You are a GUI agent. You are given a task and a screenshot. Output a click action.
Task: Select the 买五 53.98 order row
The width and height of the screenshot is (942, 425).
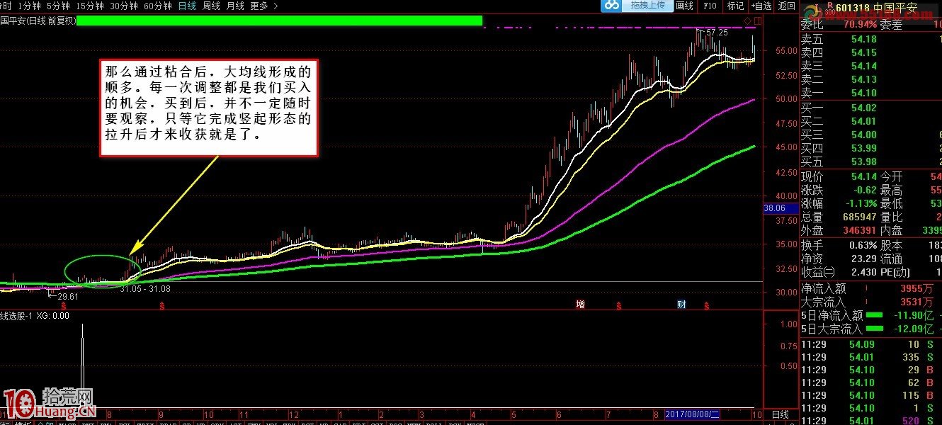870,161
